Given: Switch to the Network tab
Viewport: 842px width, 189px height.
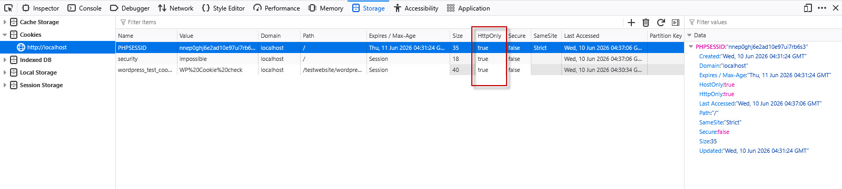Looking at the screenshot, I should coord(175,8).
